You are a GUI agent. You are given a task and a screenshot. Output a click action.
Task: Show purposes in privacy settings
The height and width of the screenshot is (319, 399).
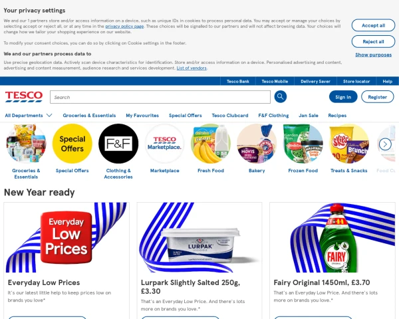(373, 54)
